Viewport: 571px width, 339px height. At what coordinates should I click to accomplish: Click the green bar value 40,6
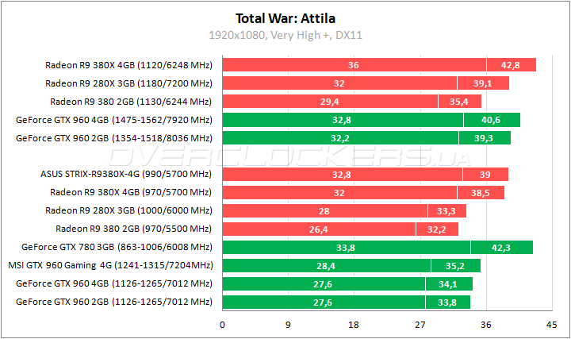click(491, 120)
